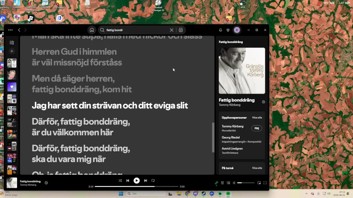Toggle shuffle playback
Viewport: 353px width, 198px height.
pyautogui.click(x=120, y=181)
